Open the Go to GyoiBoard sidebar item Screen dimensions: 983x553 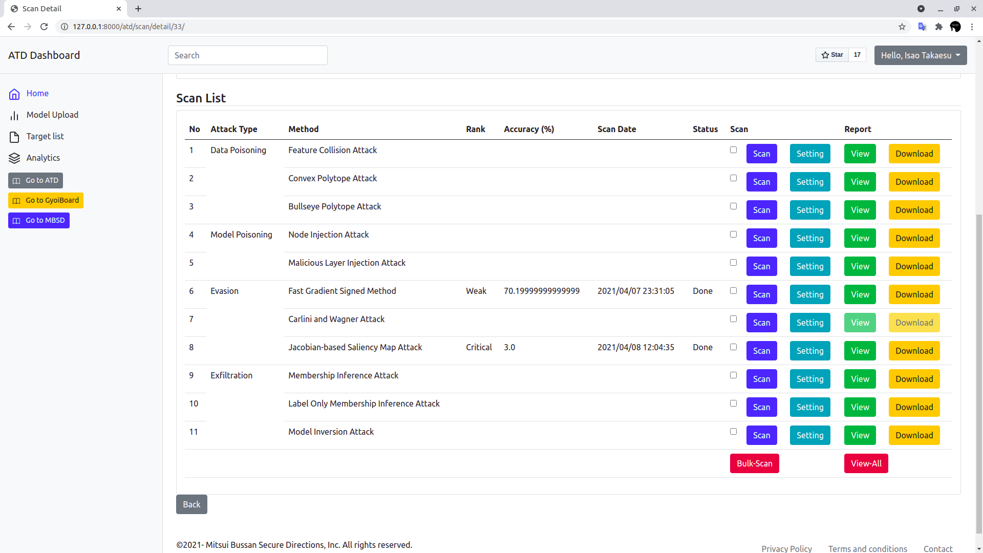[46, 200]
